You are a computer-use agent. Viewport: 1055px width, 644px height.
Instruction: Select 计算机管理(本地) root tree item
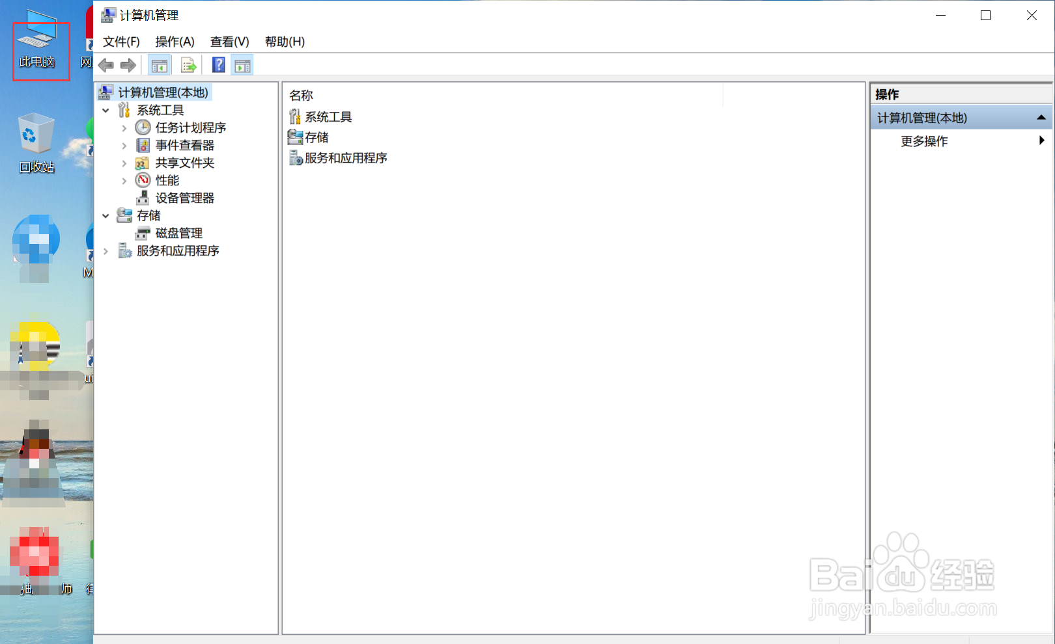click(x=163, y=92)
